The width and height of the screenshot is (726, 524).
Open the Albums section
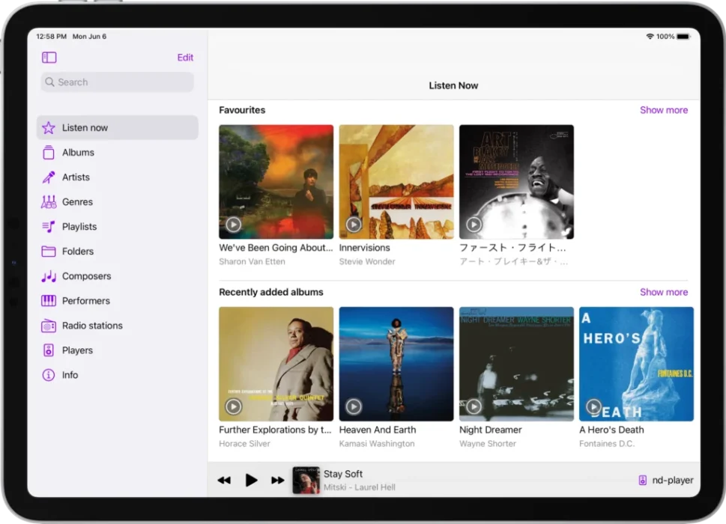click(x=117, y=152)
